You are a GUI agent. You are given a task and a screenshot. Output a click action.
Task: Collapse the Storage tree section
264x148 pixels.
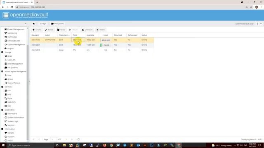(2, 52)
